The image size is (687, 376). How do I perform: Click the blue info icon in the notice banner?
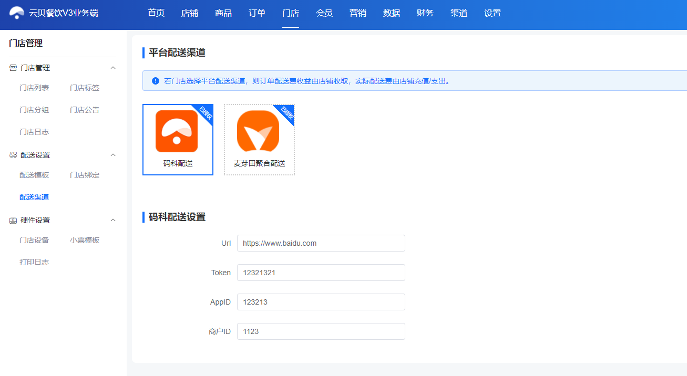pos(156,81)
